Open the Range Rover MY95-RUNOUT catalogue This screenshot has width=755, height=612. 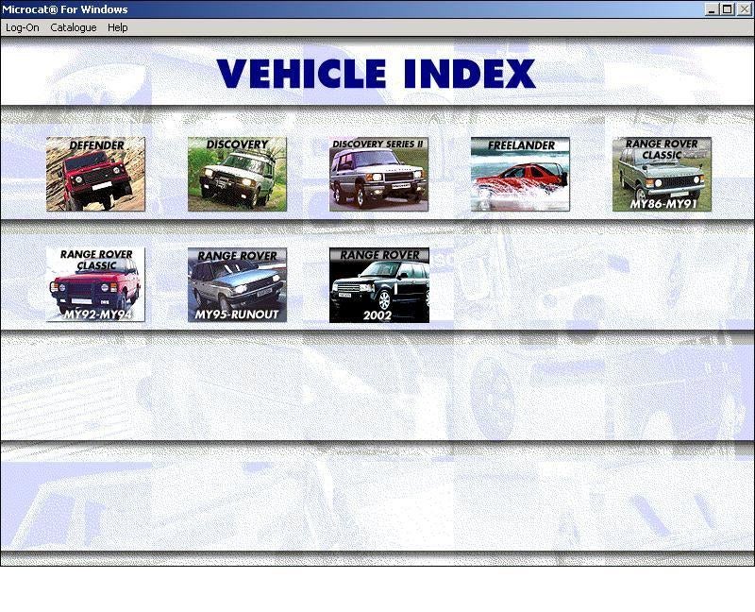coord(236,283)
